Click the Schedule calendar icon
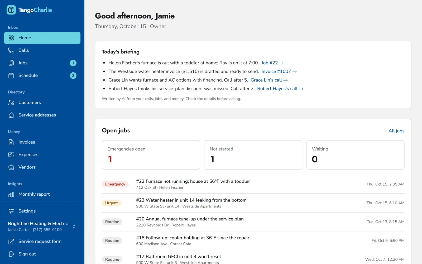 (11, 76)
